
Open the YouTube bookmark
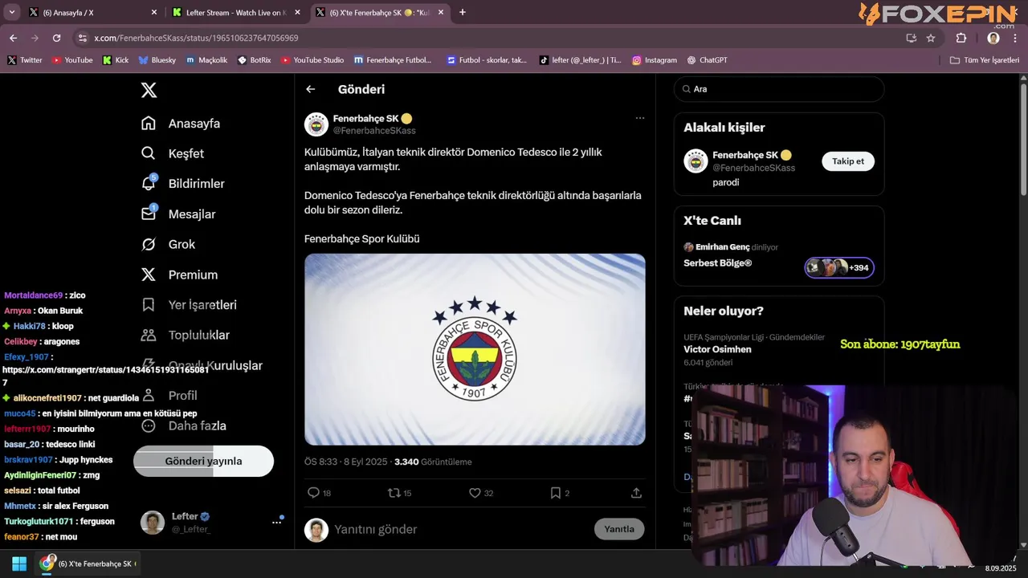coord(72,60)
